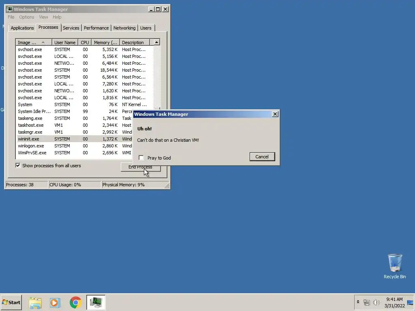Click the End Process button
The image size is (415, 311).
click(x=141, y=167)
